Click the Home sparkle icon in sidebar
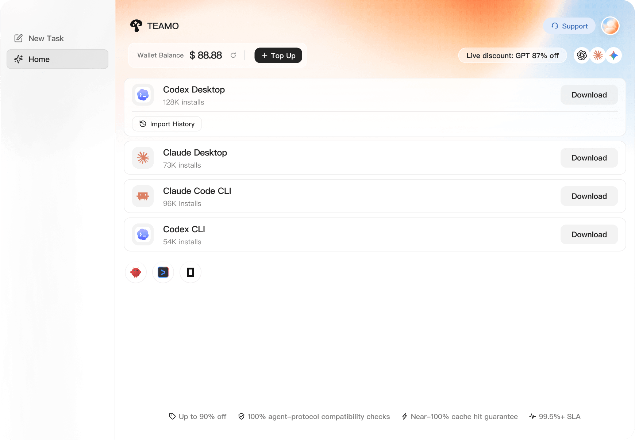Screen dimensions: 635x440 coord(19,59)
